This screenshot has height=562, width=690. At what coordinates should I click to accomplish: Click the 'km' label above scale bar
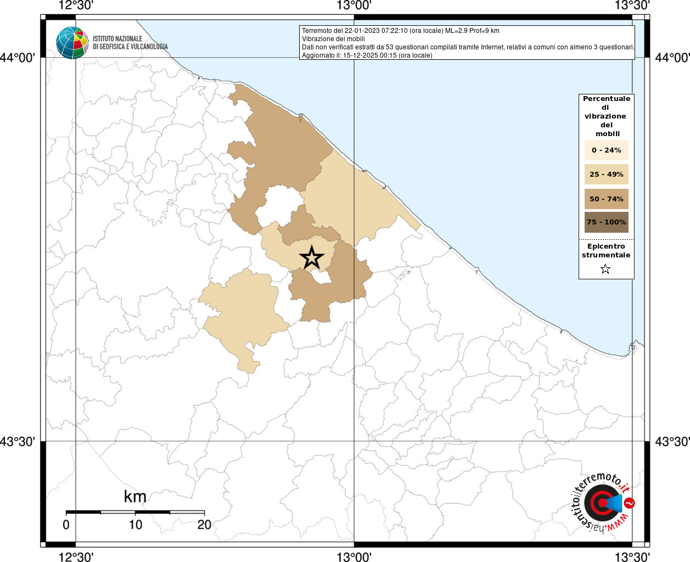click(x=135, y=497)
